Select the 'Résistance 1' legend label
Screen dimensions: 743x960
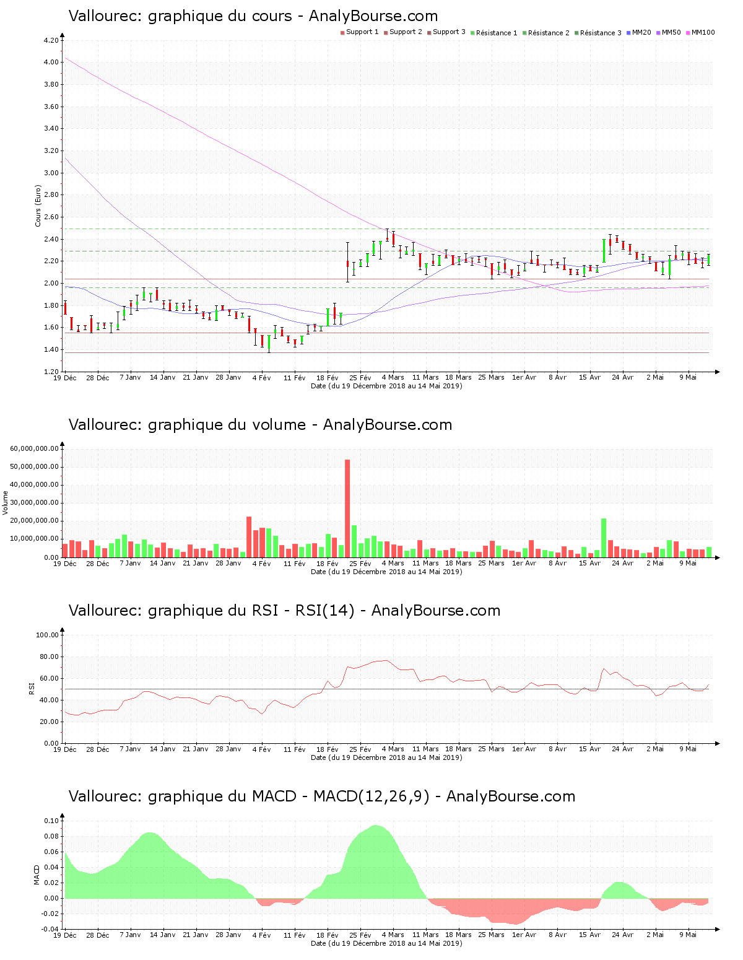(x=497, y=33)
